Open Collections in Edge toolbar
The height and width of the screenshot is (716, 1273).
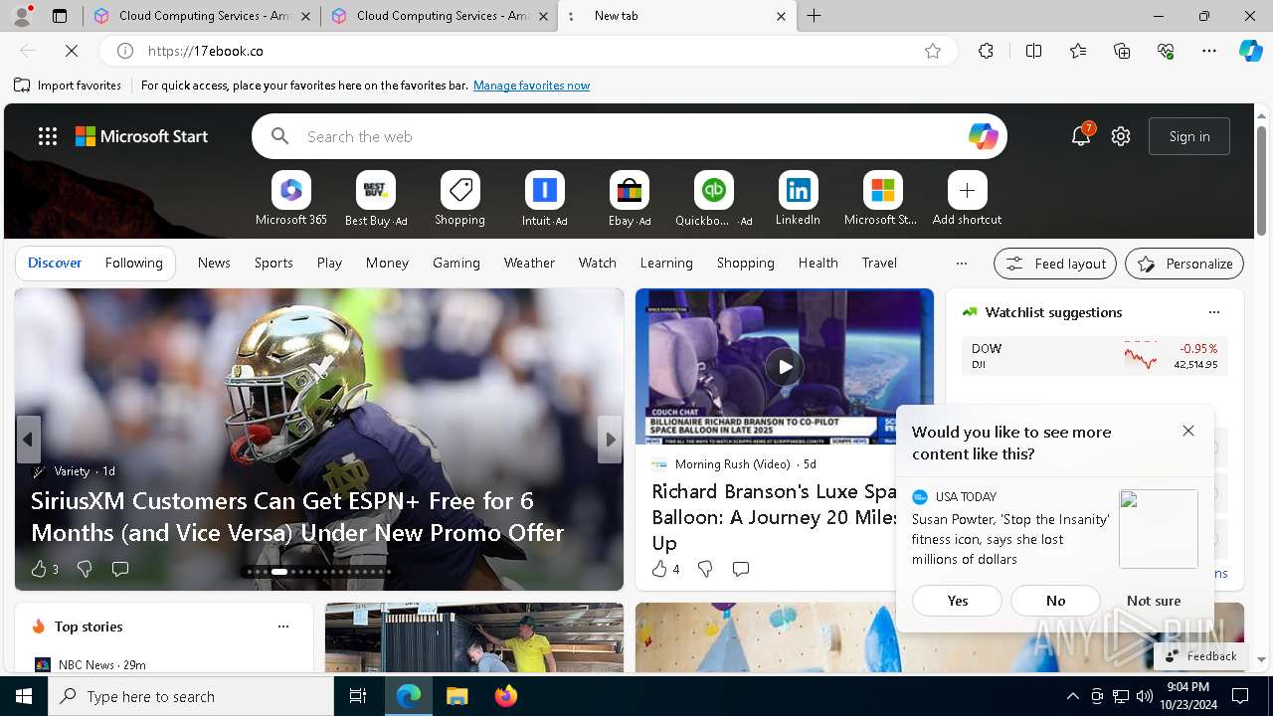point(1122,51)
